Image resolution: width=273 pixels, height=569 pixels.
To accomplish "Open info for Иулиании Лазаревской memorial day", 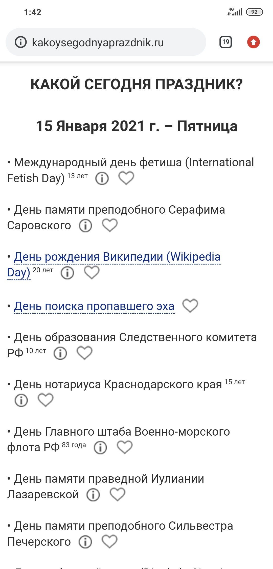I will click(93, 495).
